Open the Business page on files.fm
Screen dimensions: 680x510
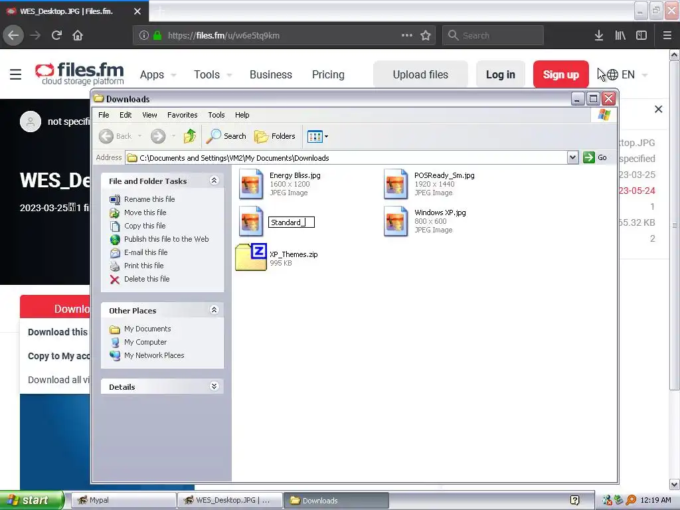pos(271,74)
